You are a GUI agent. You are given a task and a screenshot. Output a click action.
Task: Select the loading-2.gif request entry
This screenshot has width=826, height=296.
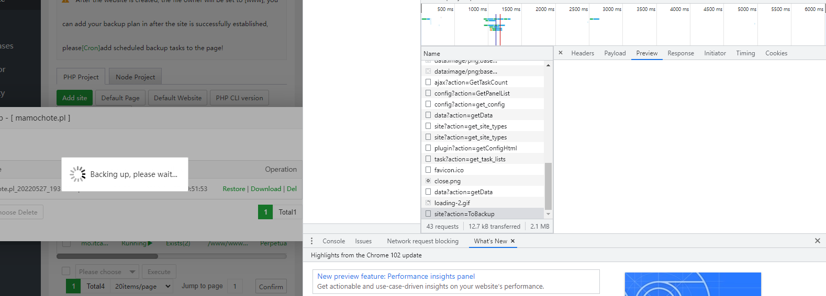point(452,203)
